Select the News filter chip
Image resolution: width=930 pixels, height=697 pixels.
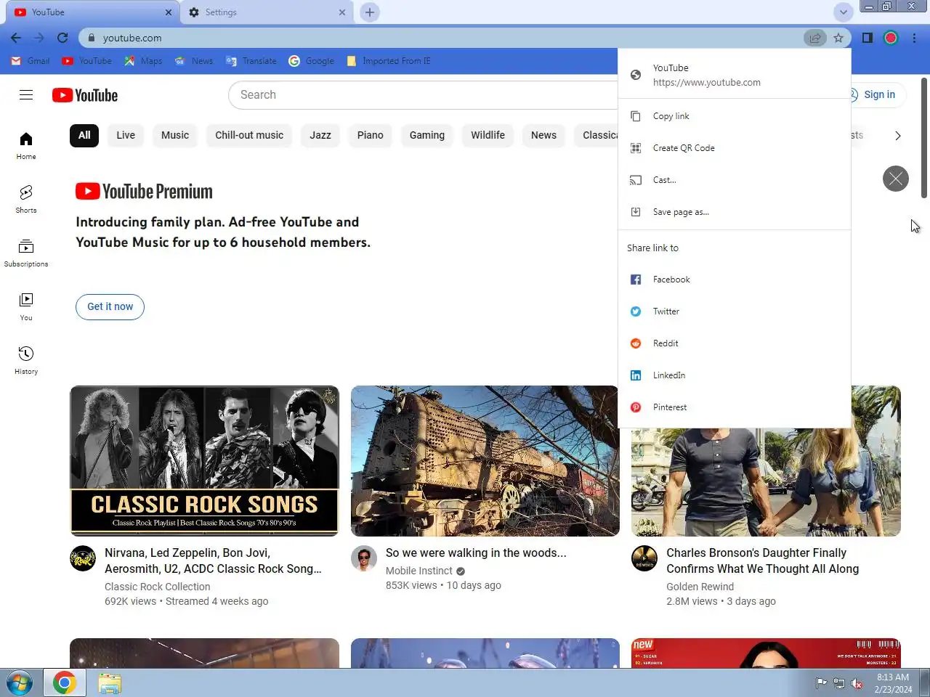click(543, 135)
